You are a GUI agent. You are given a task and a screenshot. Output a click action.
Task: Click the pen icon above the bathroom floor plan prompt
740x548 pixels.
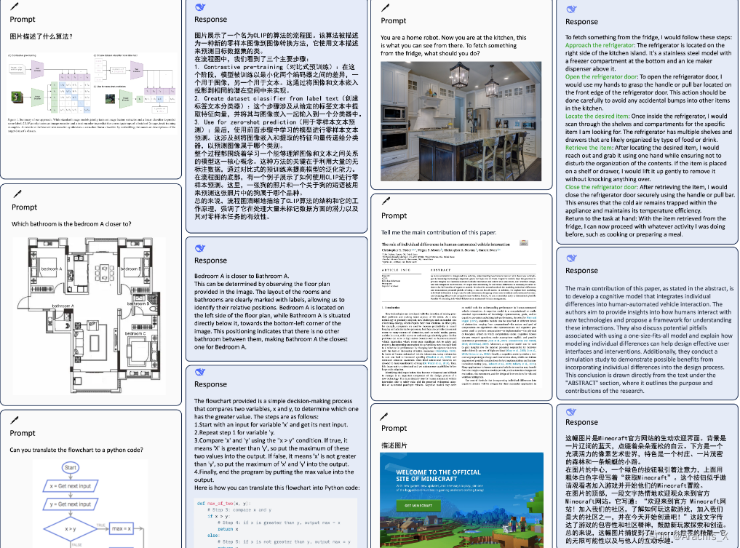17,194
